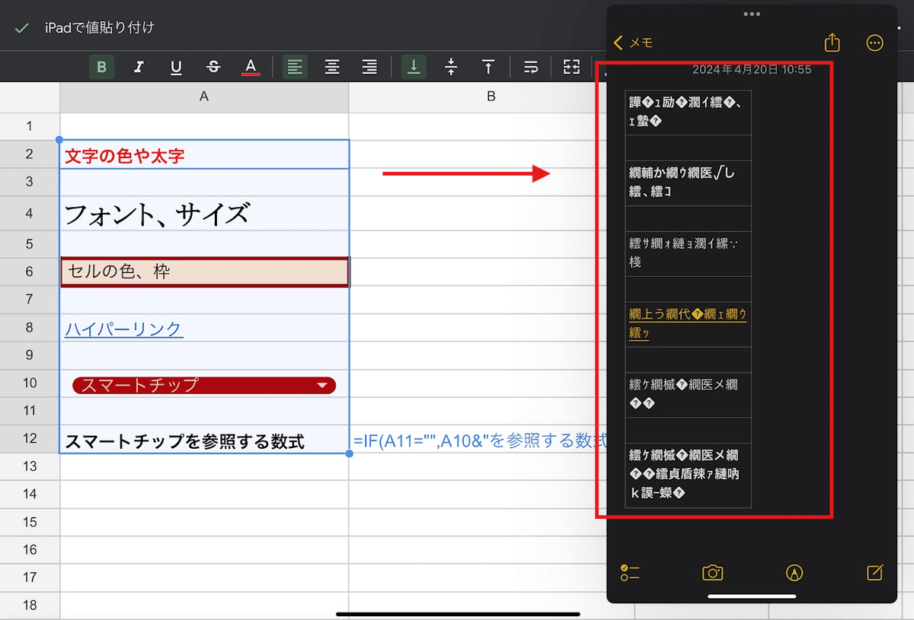914x620 pixels.
Task: Select row 10 header
Action: pyautogui.click(x=30, y=383)
